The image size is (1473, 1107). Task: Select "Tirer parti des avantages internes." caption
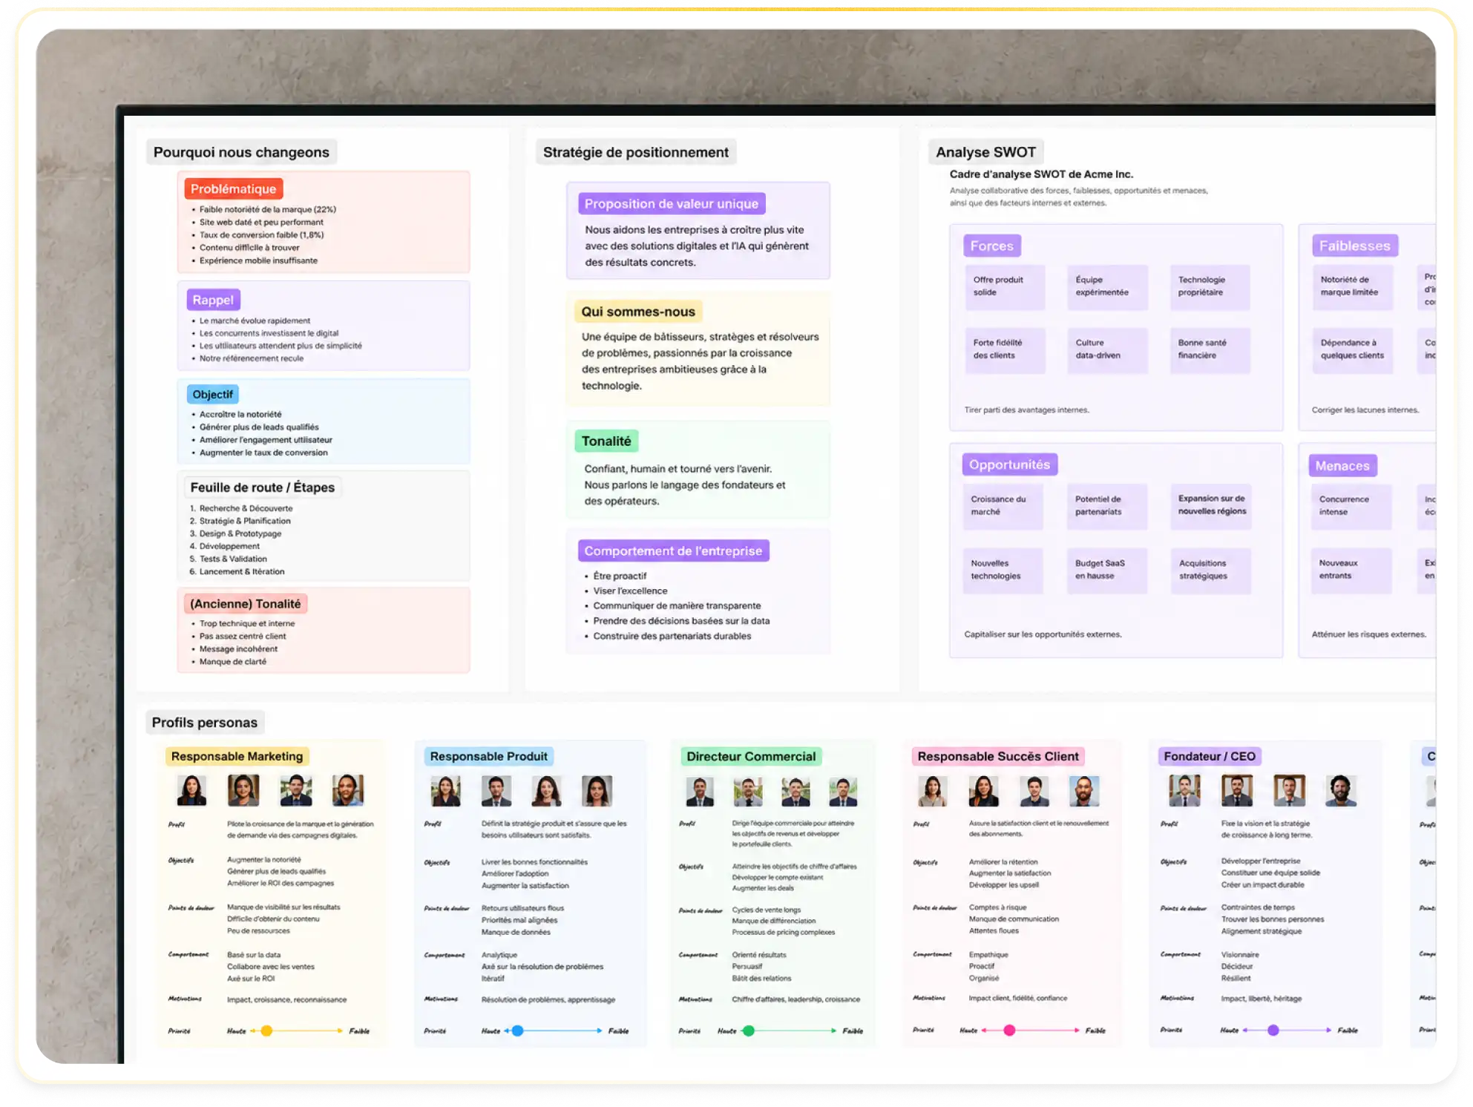pyautogui.click(x=1026, y=410)
